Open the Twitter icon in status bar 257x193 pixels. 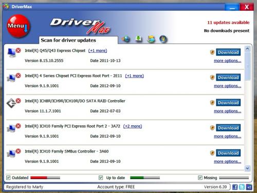[242, 187]
